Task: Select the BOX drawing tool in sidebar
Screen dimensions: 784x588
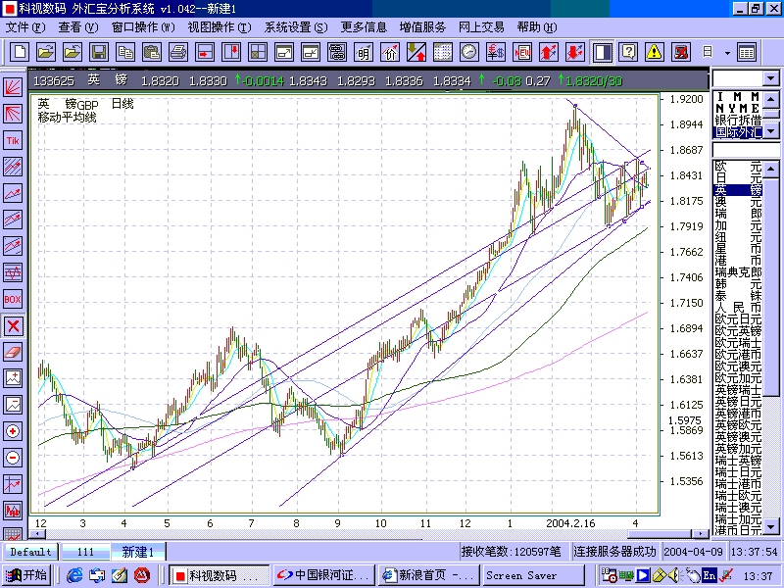Action: (x=13, y=300)
